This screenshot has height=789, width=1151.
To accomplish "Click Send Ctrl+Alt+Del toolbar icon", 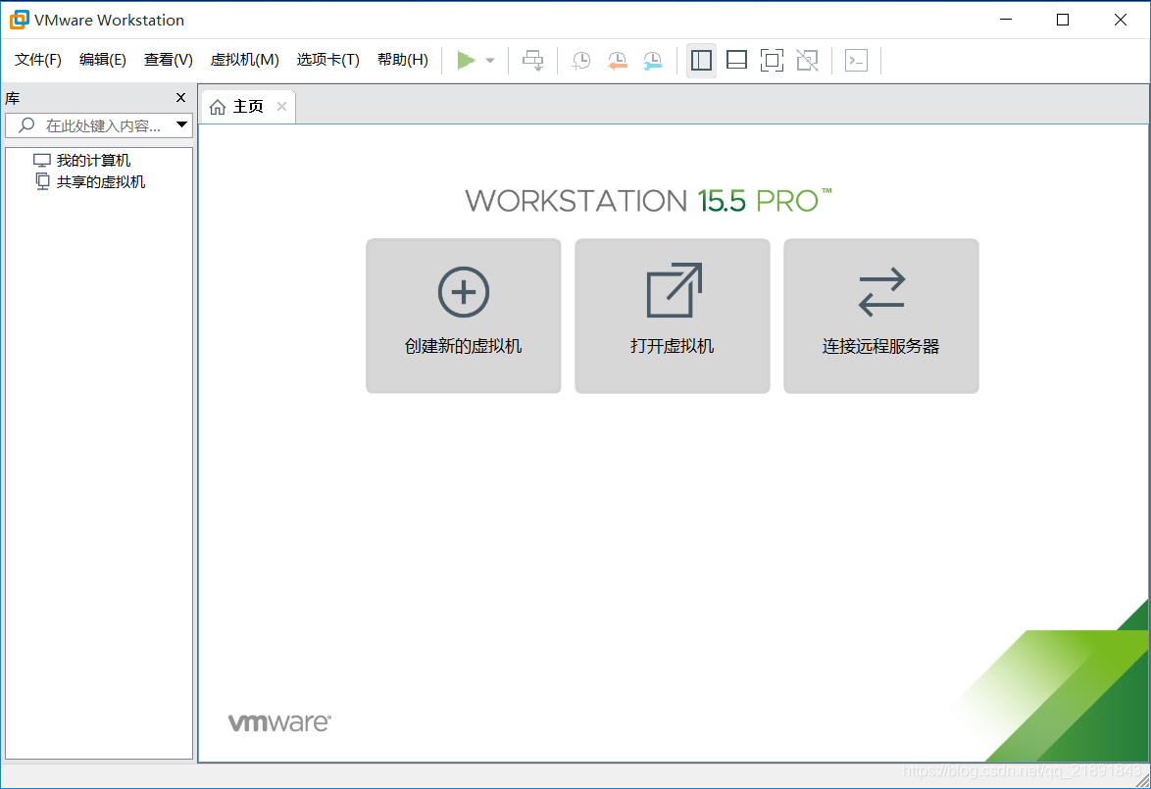I will pos(533,60).
